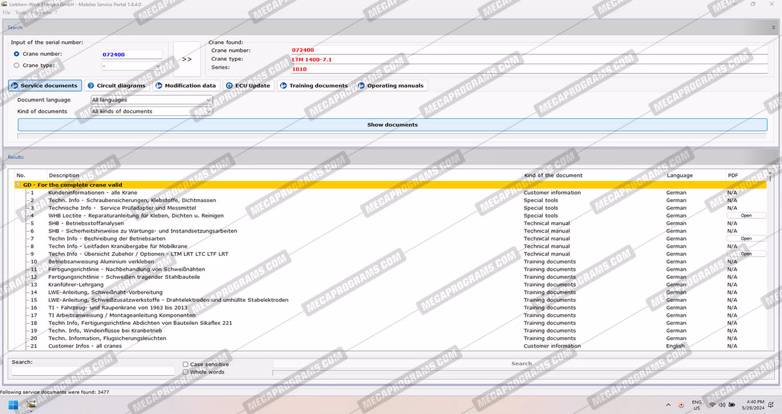
Task: Open the Tools menu
Action: (x=21, y=13)
